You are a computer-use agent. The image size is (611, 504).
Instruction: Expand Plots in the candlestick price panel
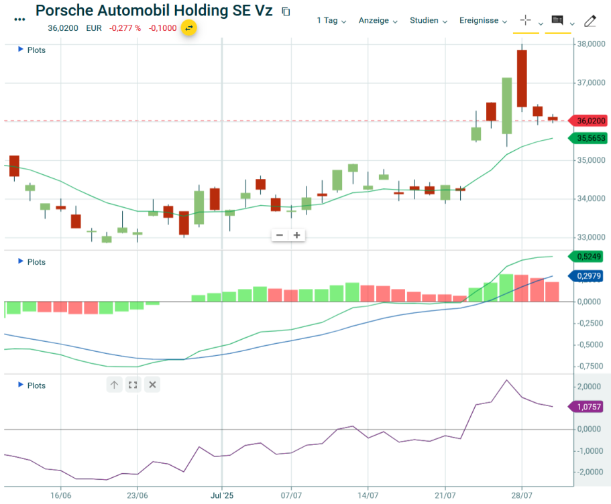(32, 50)
